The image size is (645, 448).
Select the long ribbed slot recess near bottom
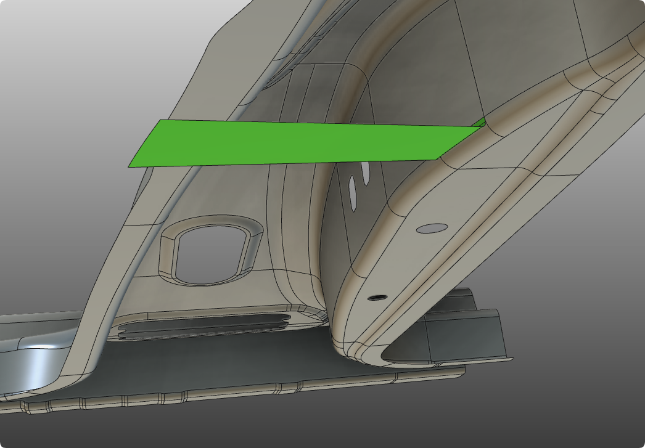coord(203,325)
